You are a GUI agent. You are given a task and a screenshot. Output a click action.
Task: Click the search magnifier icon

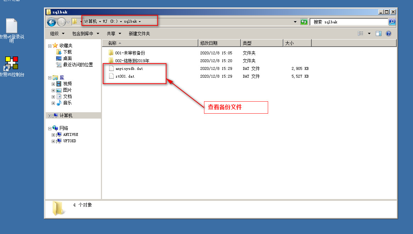coord(392,22)
